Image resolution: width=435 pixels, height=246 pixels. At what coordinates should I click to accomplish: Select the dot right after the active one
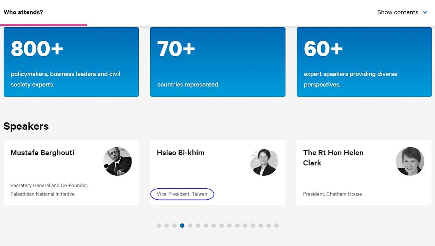(x=190, y=225)
